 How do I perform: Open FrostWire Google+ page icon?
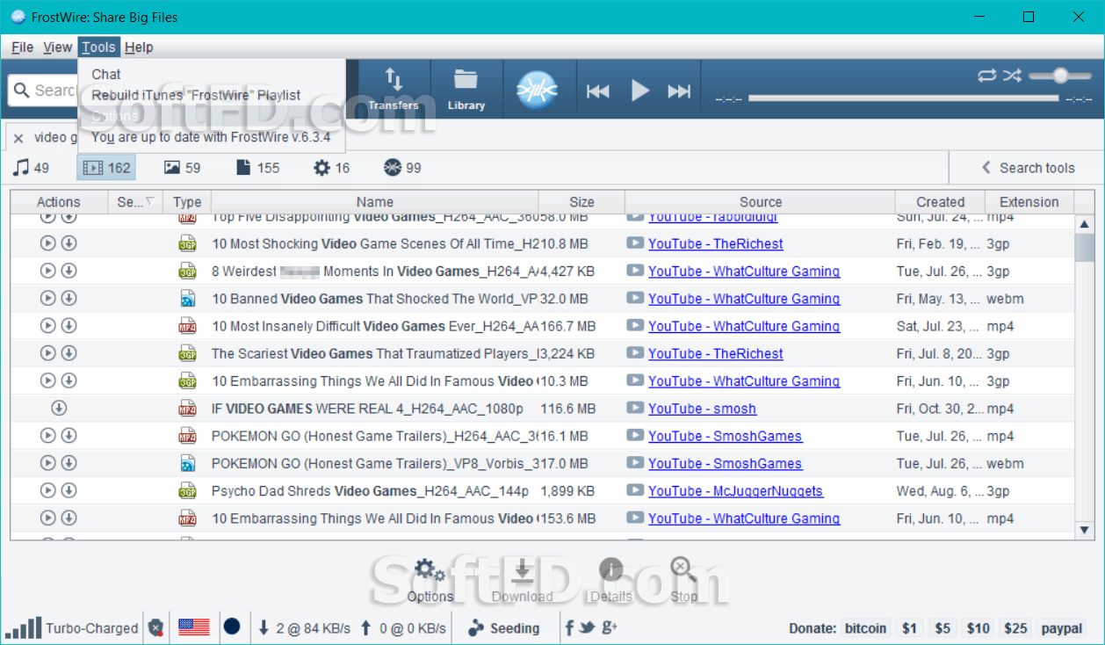(x=610, y=627)
